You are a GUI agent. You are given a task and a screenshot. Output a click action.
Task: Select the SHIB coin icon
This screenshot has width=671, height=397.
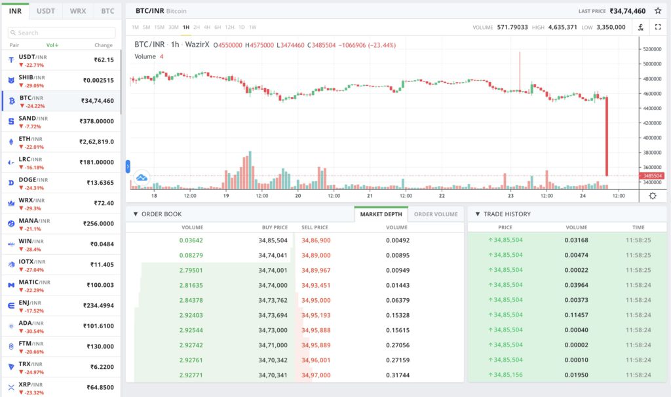(x=11, y=81)
